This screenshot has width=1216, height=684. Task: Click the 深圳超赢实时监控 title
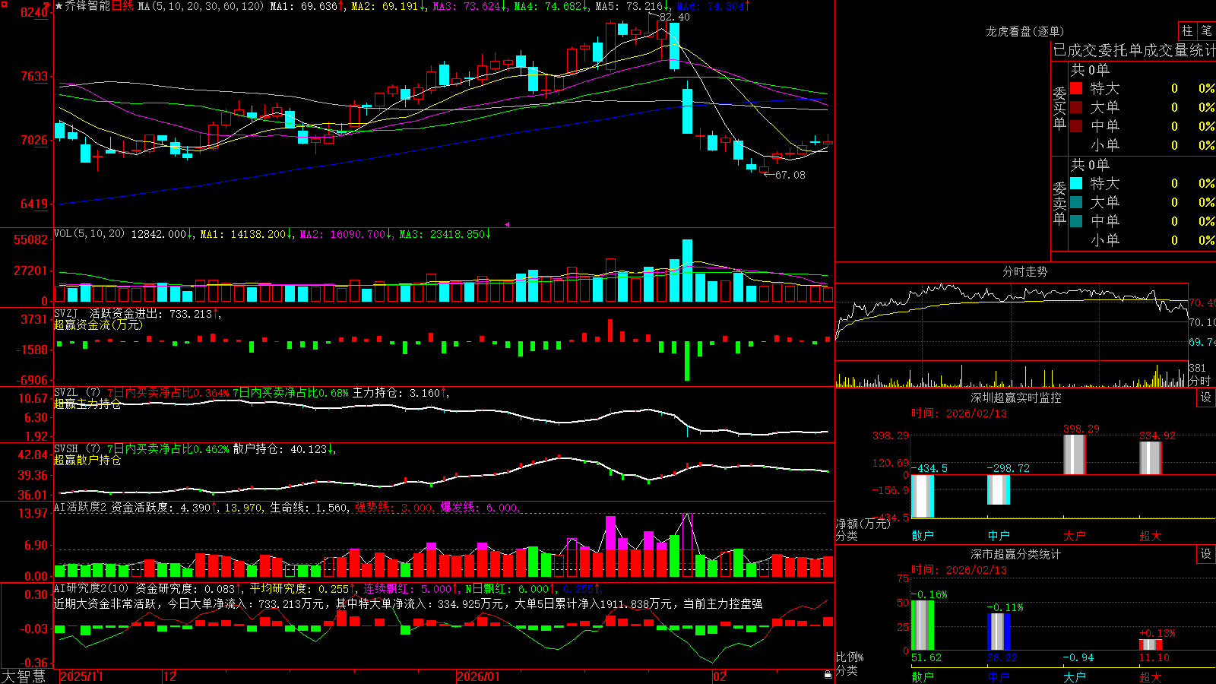[1016, 397]
